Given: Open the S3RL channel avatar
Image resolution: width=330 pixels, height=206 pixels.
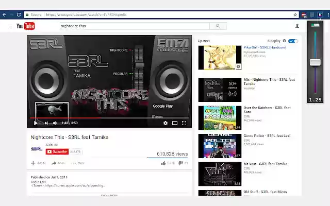Looking at the screenshot, I should (37, 149).
